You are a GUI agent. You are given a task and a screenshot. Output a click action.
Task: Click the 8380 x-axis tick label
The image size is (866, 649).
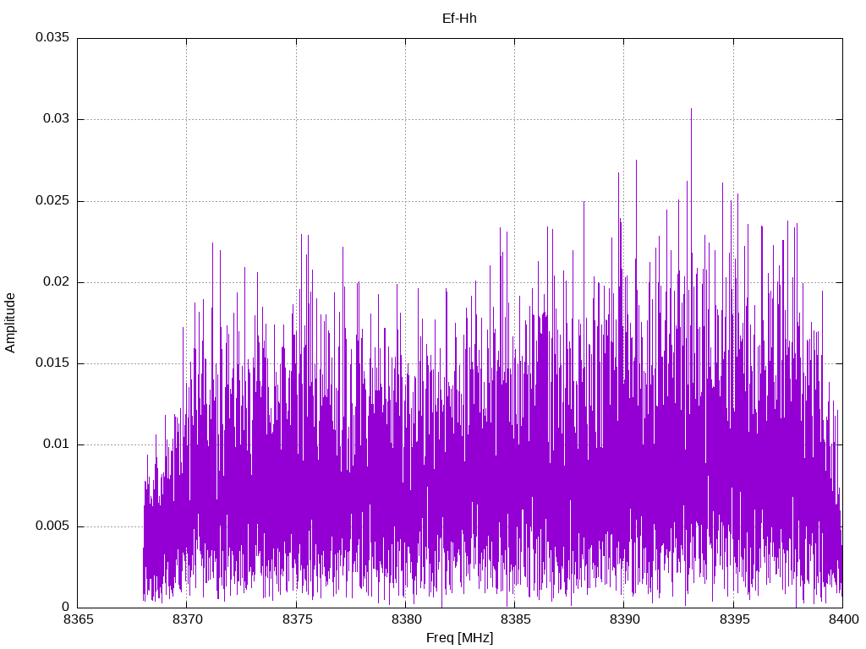tap(406, 619)
